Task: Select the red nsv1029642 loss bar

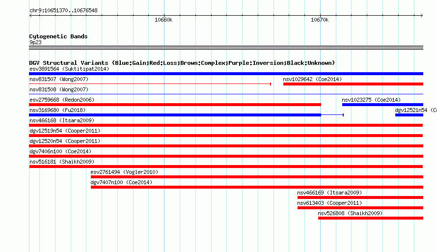Action: 353,84
